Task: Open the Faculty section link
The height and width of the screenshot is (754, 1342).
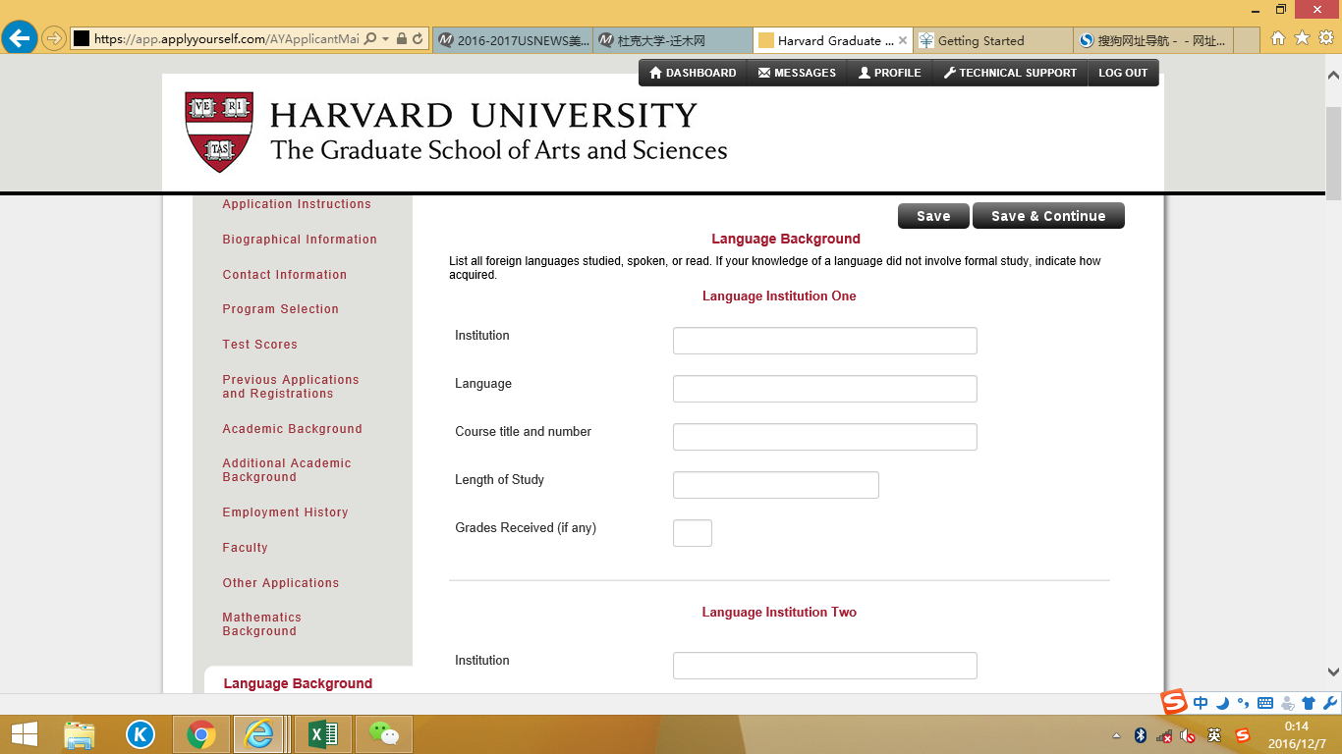Action: tap(246, 548)
